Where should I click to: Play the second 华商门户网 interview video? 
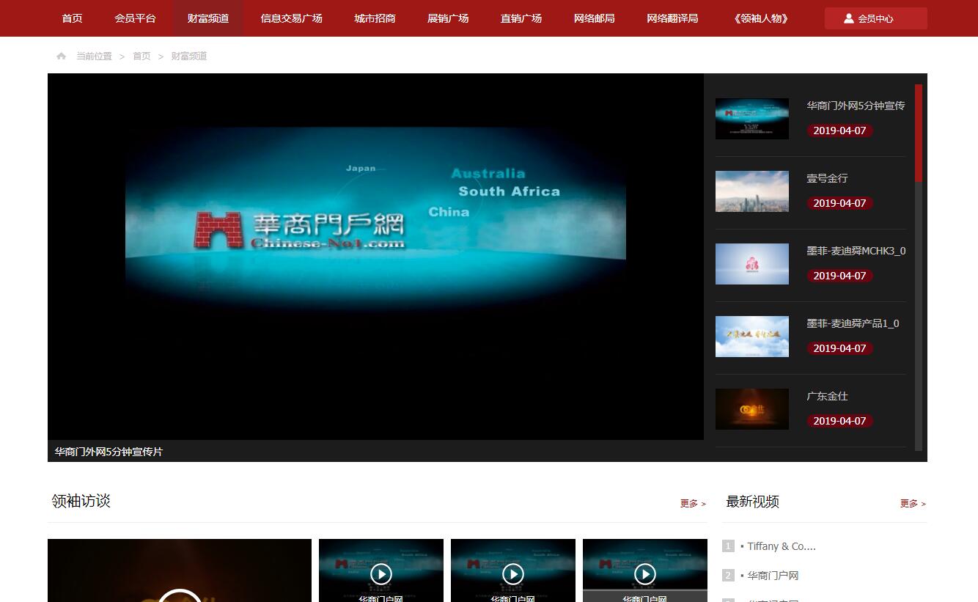tap(513, 573)
